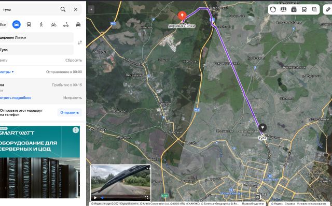Pick the taxi route mode
Screen dimensions: 332x206
coord(78,24)
